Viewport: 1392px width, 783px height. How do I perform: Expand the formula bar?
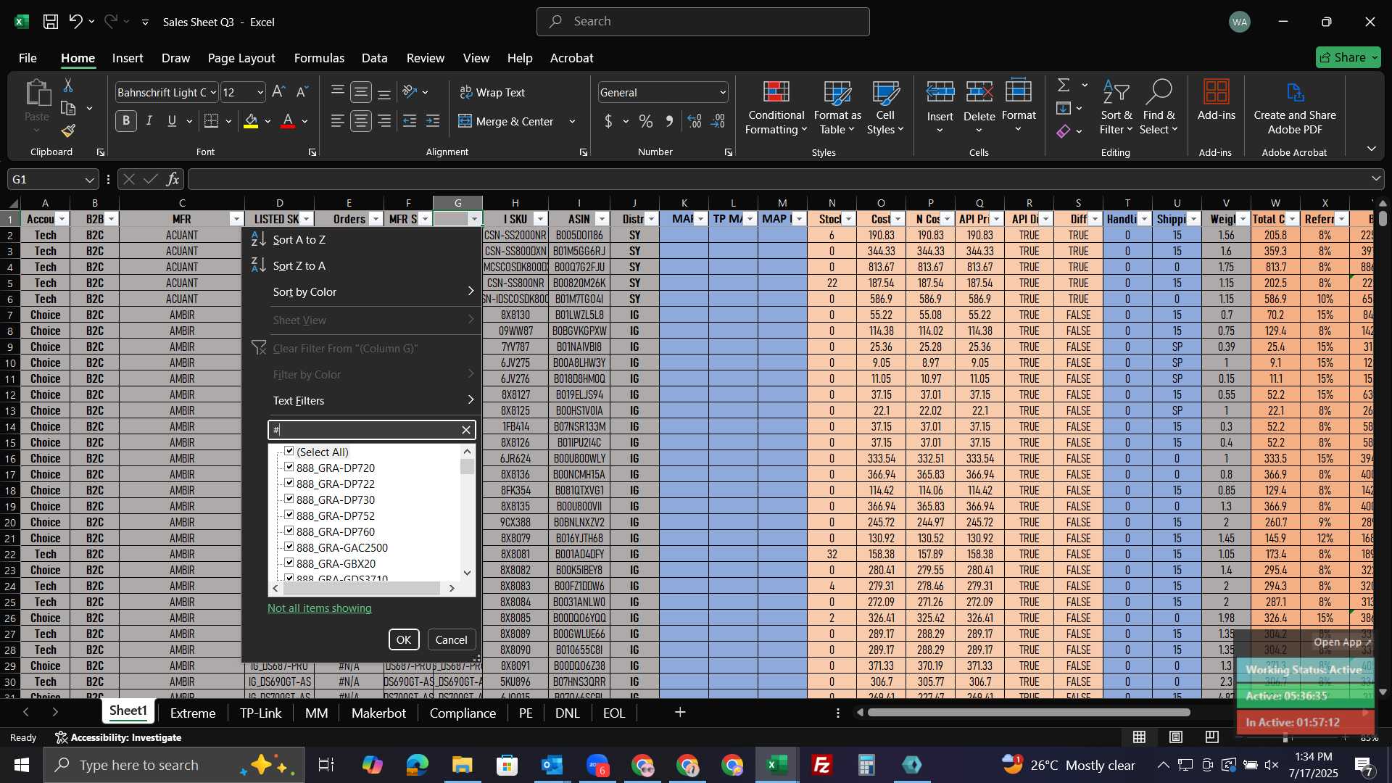coord(1376,179)
